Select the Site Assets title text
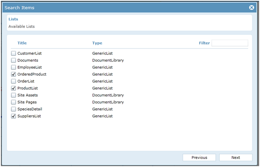Viewport: 260px width, 167px height. click(28, 95)
